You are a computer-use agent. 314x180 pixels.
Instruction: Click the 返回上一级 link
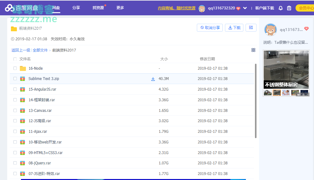(21, 50)
